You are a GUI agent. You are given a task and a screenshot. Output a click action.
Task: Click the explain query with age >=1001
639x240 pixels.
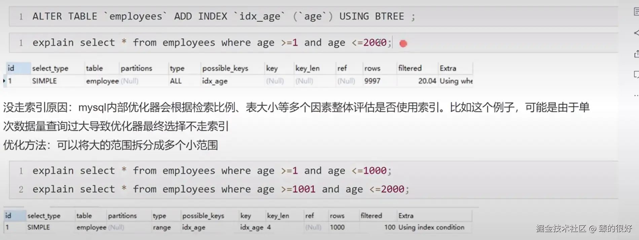pyautogui.click(x=221, y=189)
